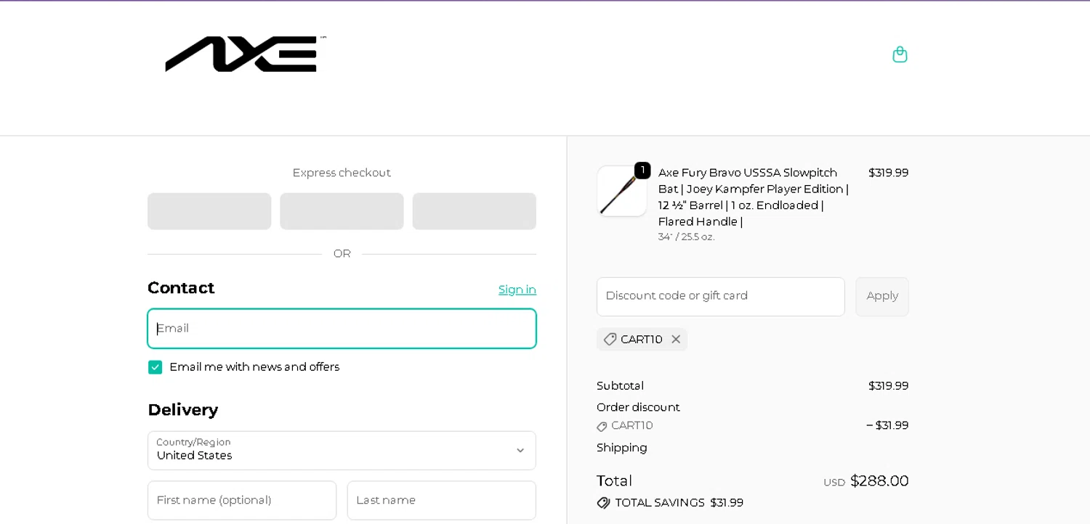Click the third express checkout button

475,211
